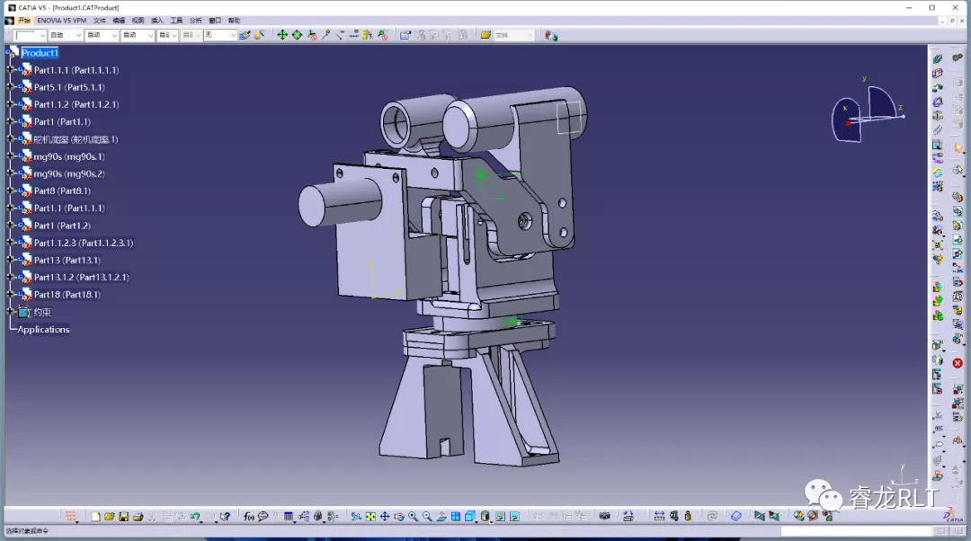Click the grid snap icon in bottom toolbar
The height and width of the screenshot is (541, 971).
[71, 516]
